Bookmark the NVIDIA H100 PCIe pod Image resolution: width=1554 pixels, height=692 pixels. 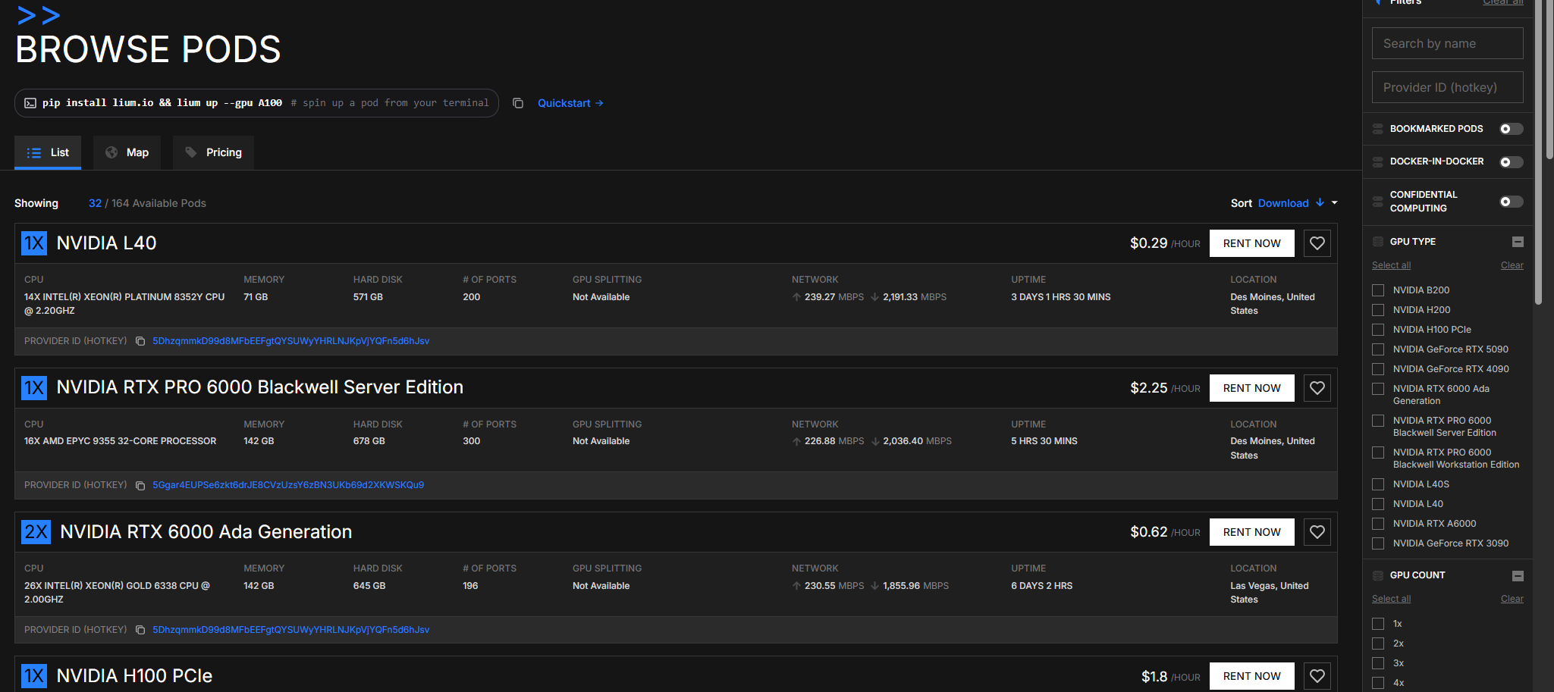[1317, 676]
